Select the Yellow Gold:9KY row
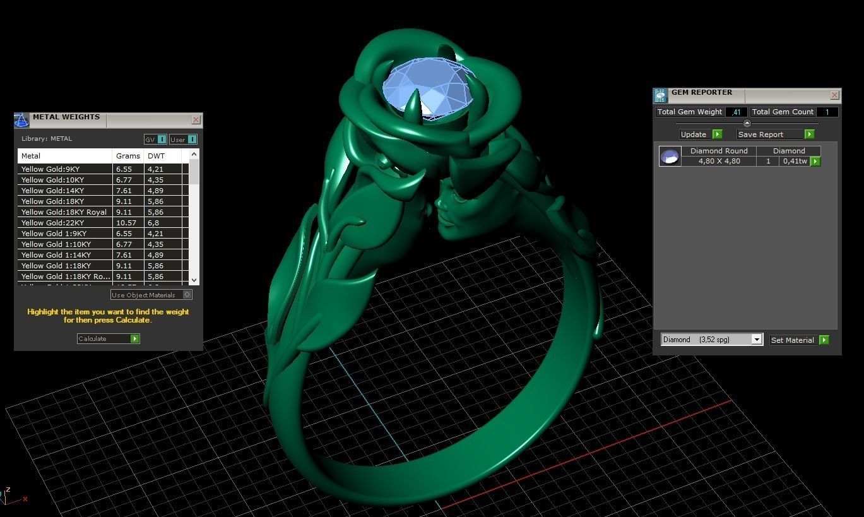 tap(103, 169)
